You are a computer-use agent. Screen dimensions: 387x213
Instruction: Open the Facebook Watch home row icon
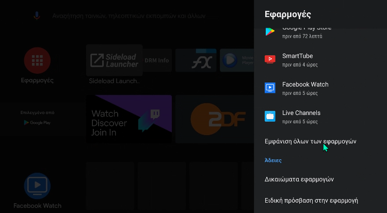(37, 186)
